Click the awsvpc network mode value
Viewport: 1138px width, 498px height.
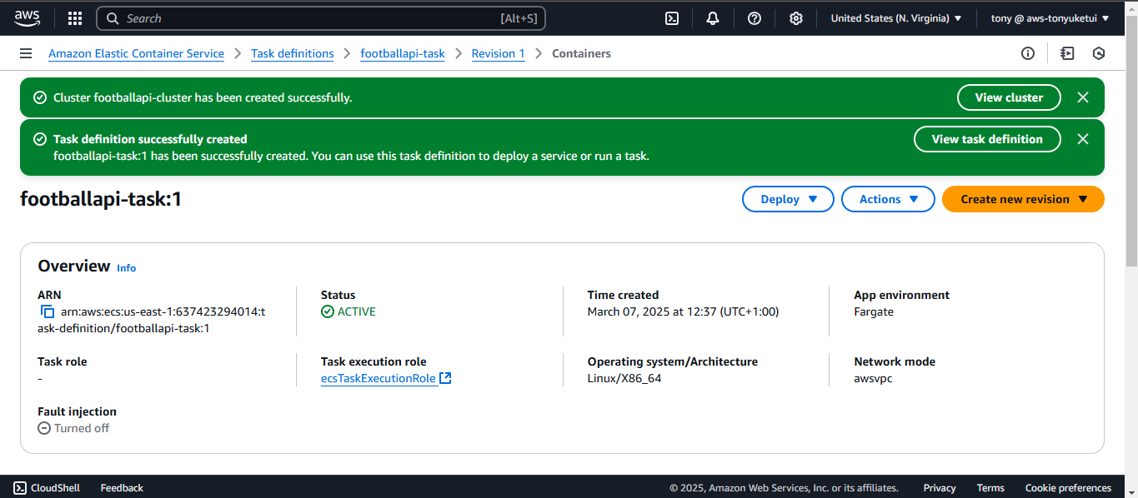click(x=874, y=378)
